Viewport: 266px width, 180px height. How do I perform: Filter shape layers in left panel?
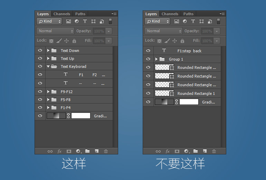pyautogui.click(x=93, y=21)
